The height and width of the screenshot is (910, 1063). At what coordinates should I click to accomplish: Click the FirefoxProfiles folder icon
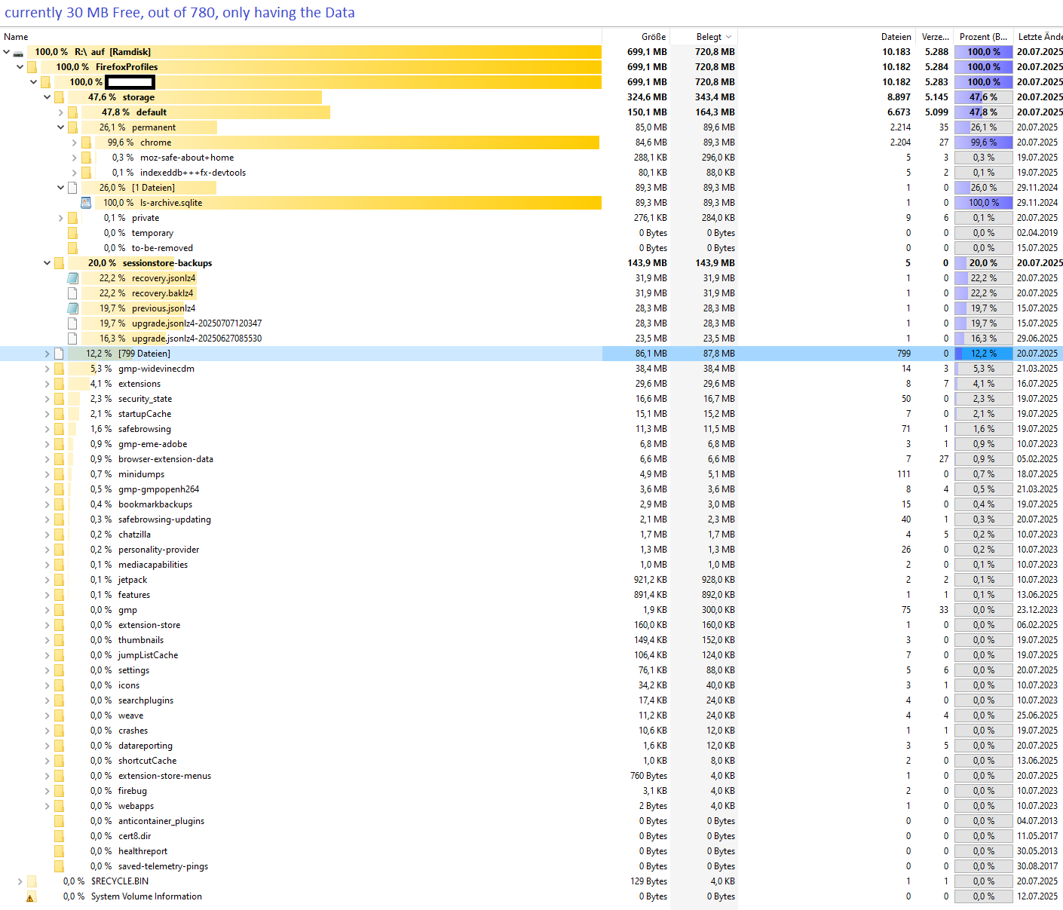[32, 67]
